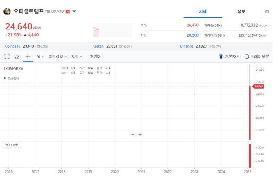Image resolution: width=277 pixels, height=179 pixels.
Task: Expand the Overlays disclosure triangle
Action: click(x=5, y=78)
